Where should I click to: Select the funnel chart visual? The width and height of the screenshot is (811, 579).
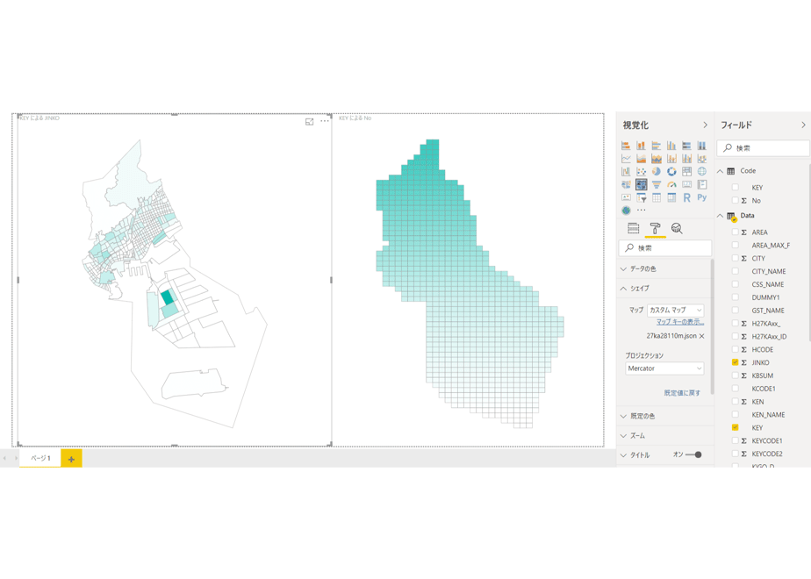click(x=657, y=184)
